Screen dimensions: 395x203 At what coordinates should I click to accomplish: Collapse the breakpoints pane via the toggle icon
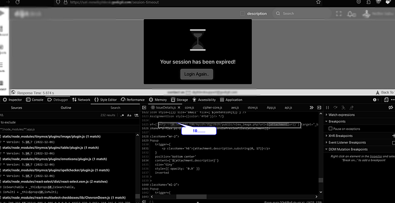pos(319,108)
